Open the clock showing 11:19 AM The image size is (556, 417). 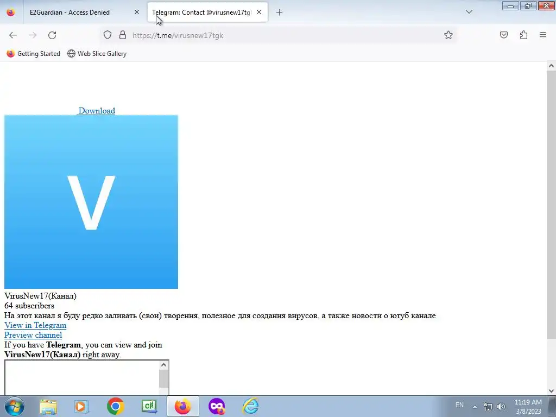click(528, 407)
